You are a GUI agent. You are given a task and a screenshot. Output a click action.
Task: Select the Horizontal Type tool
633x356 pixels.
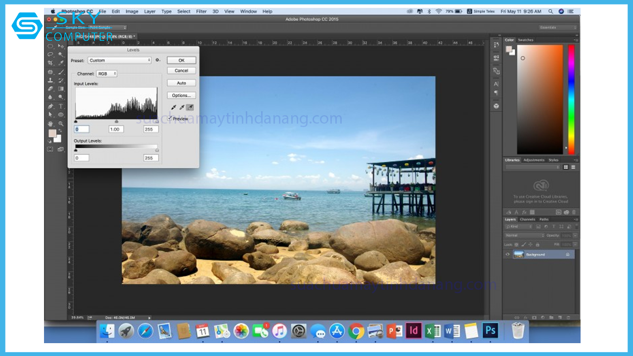[61, 106]
